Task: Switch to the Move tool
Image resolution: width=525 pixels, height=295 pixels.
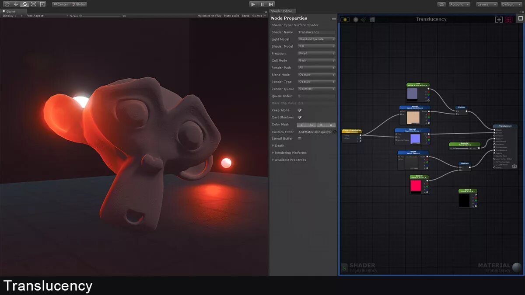Action: (x=16, y=4)
